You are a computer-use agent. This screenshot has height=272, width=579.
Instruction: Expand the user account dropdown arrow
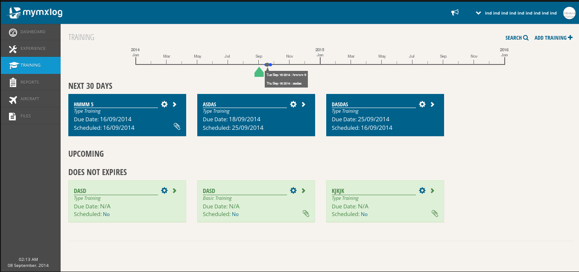tap(478, 13)
